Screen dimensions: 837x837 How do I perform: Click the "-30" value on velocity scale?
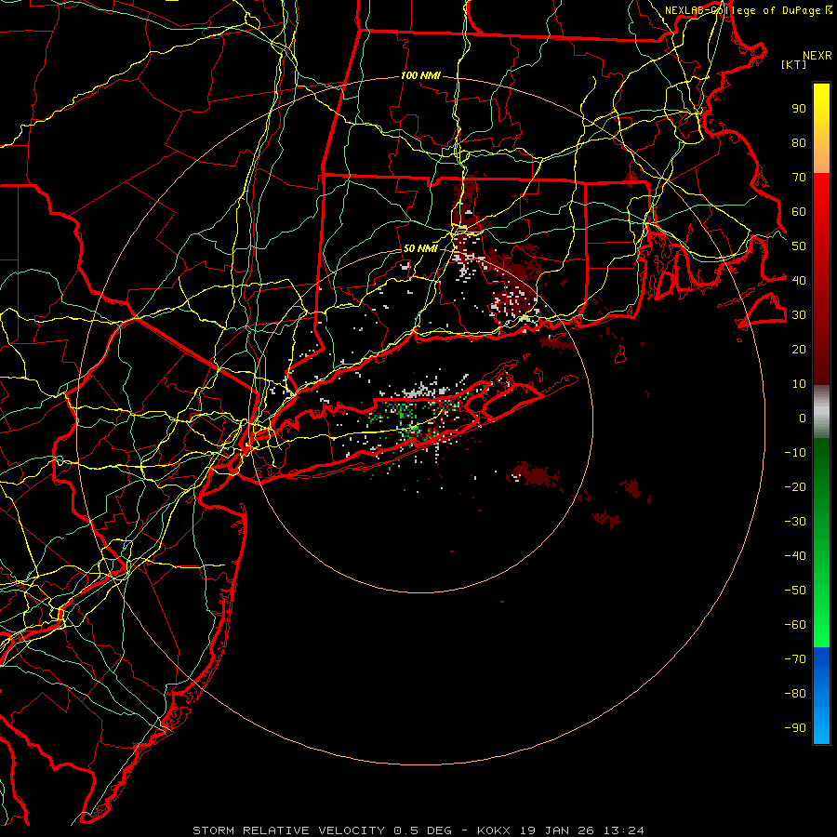coord(795,522)
